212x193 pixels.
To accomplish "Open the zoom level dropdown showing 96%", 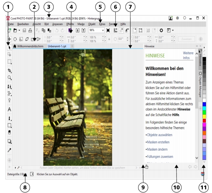I will (103, 31).
